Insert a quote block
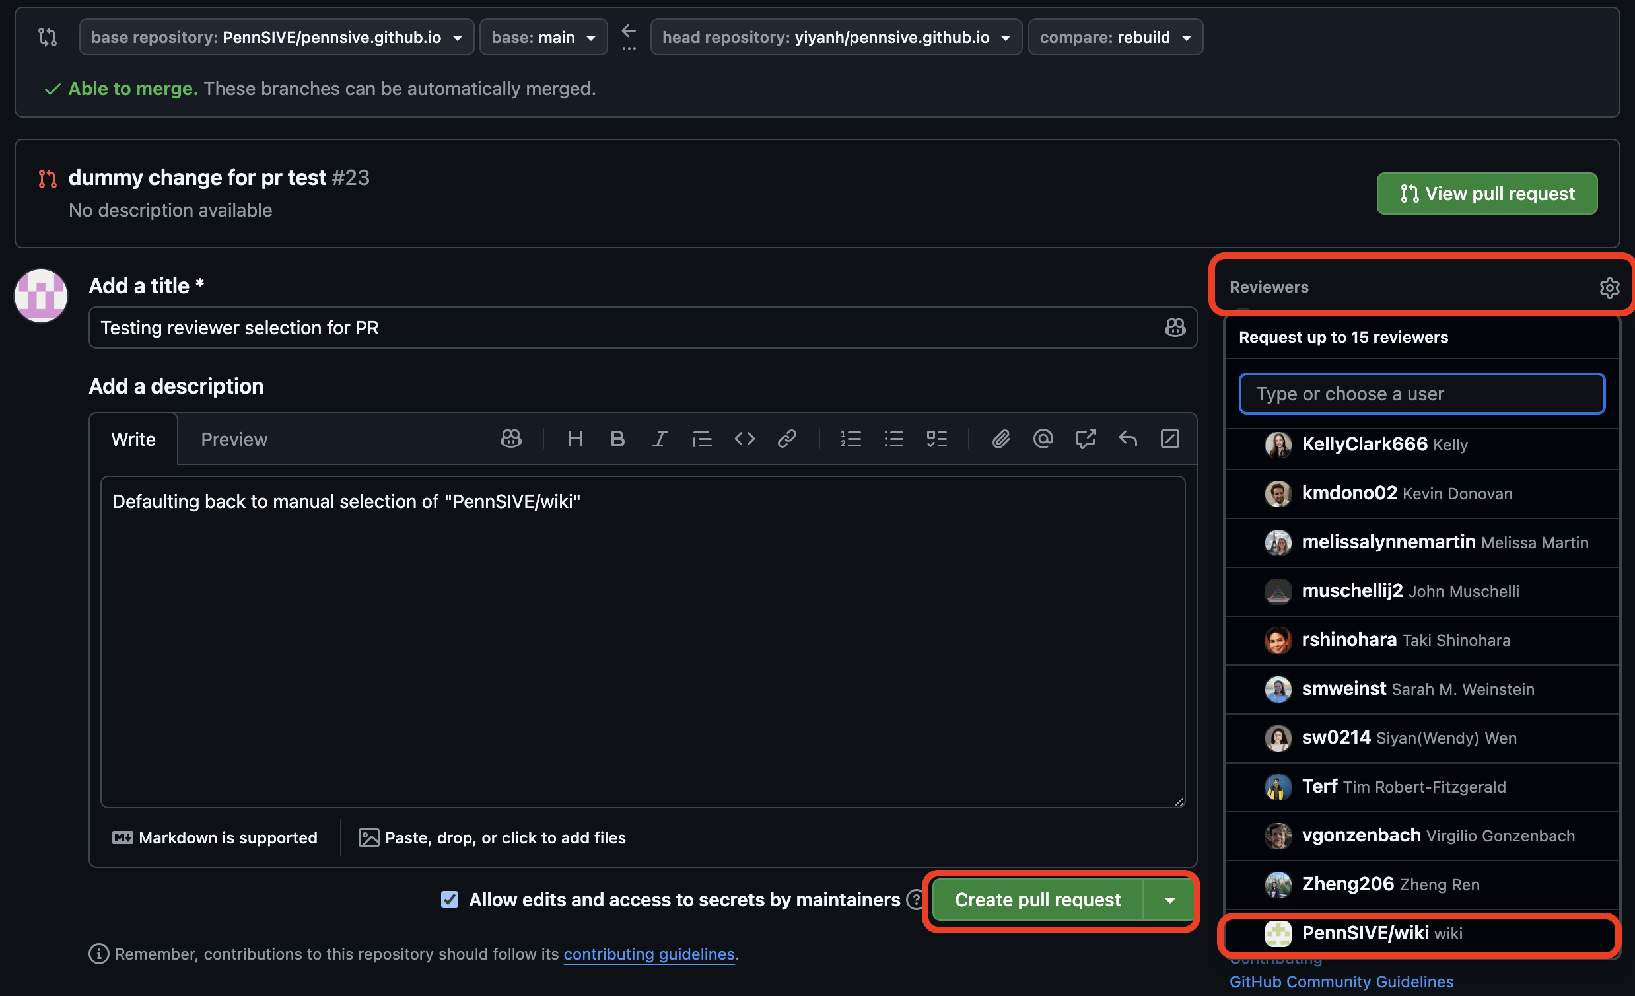This screenshot has width=1635, height=996. click(x=702, y=439)
